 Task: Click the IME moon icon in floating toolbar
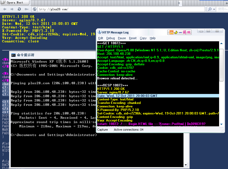click(x=175, y=32)
